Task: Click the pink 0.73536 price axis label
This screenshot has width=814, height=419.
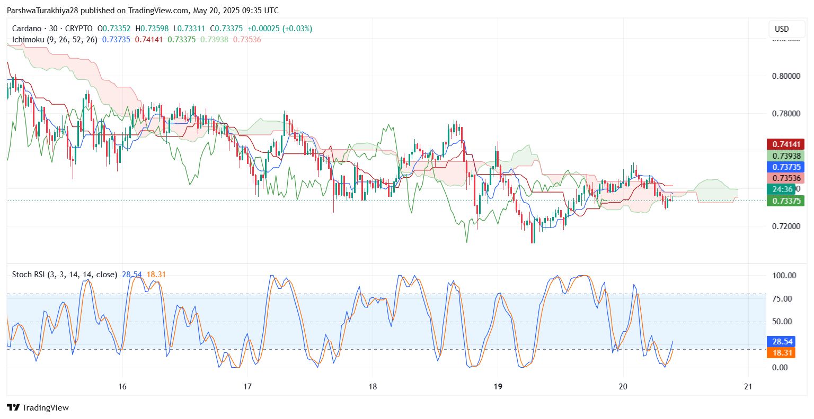Action: pos(785,178)
